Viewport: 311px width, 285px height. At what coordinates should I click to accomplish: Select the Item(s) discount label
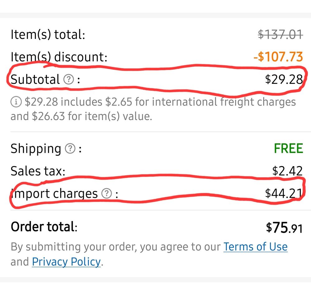(59, 57)
